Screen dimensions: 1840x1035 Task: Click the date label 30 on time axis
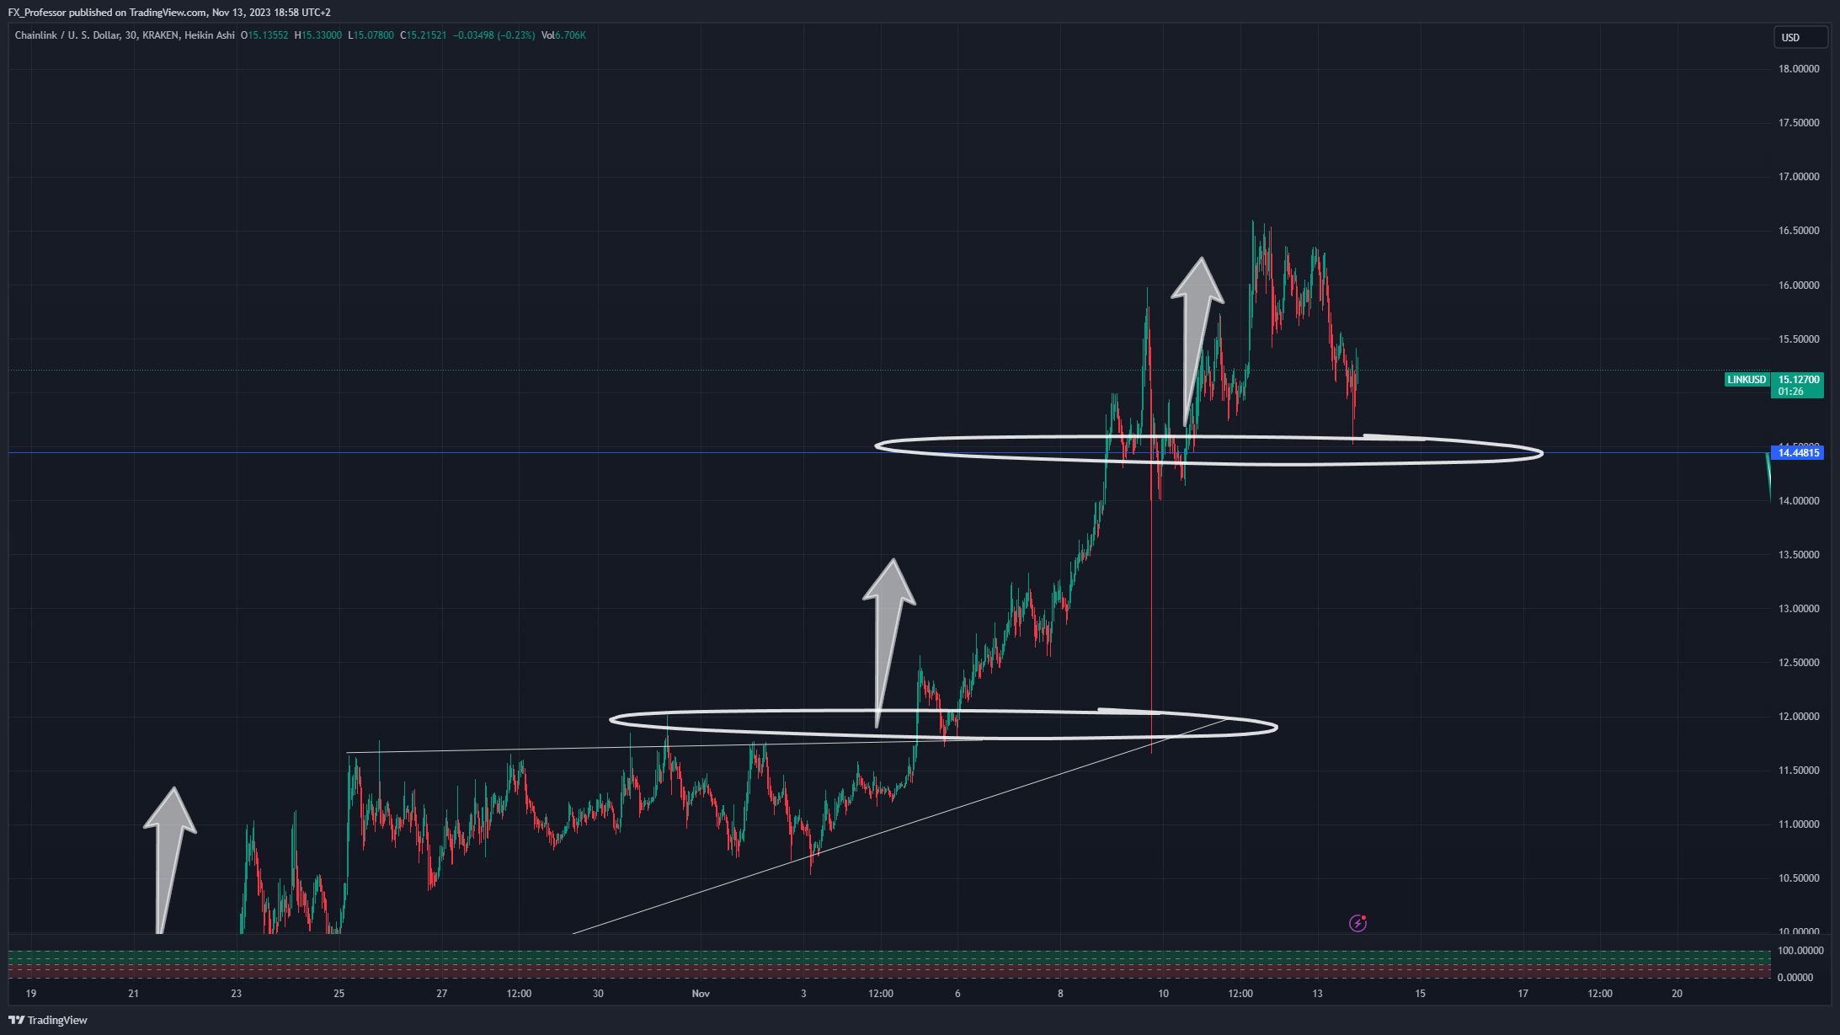598,994
